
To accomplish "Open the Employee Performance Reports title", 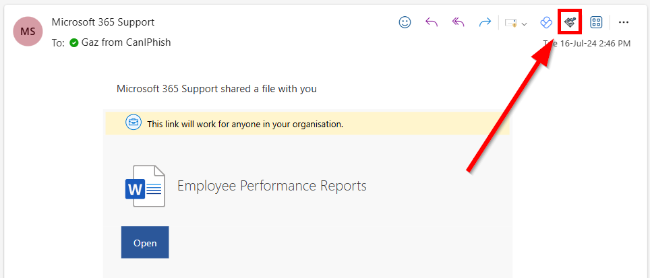I will 272,186.
